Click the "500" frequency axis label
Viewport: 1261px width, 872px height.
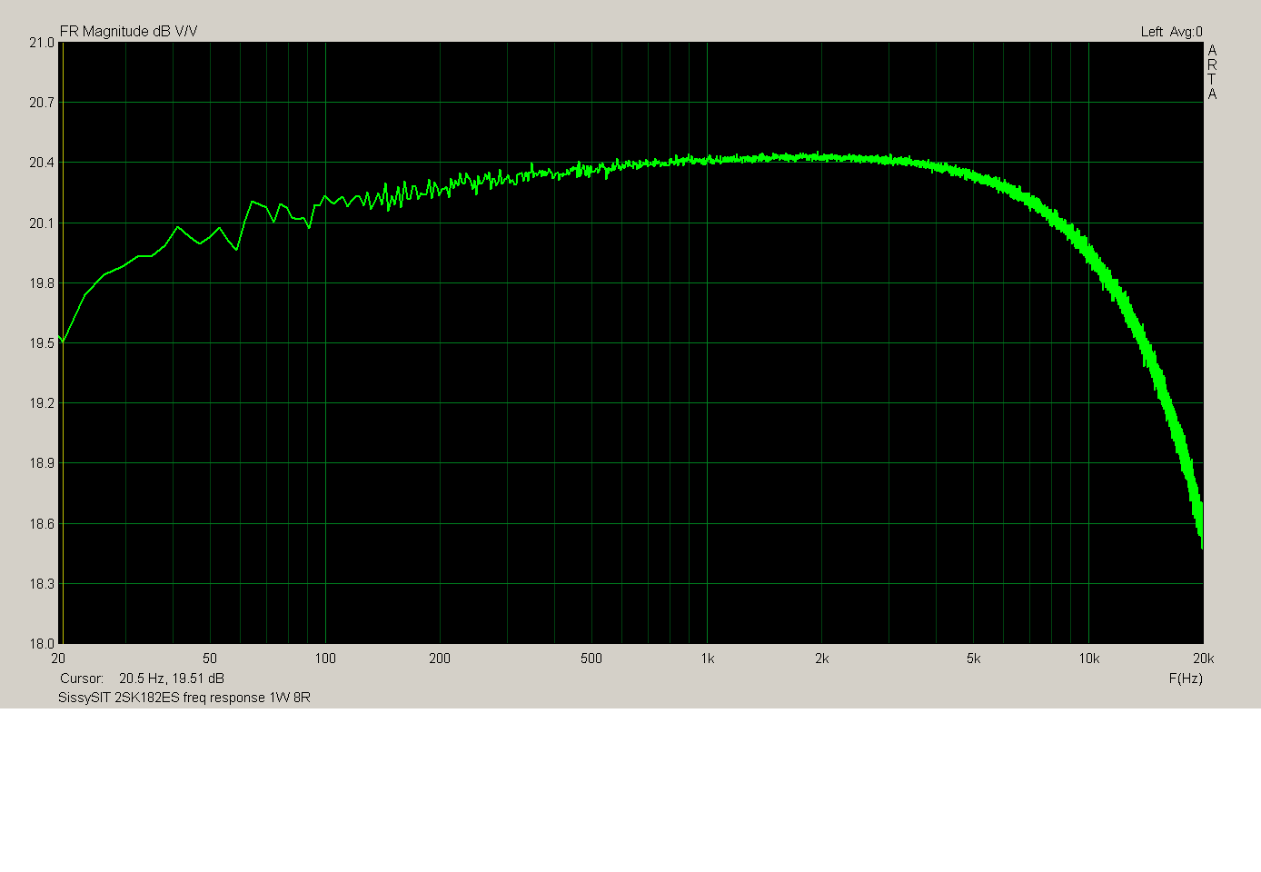click(x=591, y=659)
